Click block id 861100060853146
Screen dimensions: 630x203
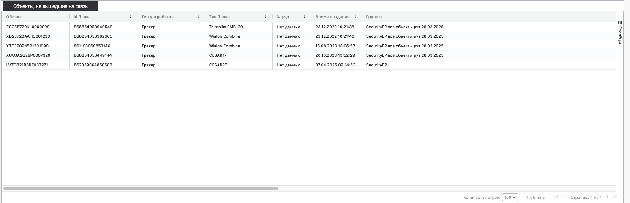[x=92, y=46]
